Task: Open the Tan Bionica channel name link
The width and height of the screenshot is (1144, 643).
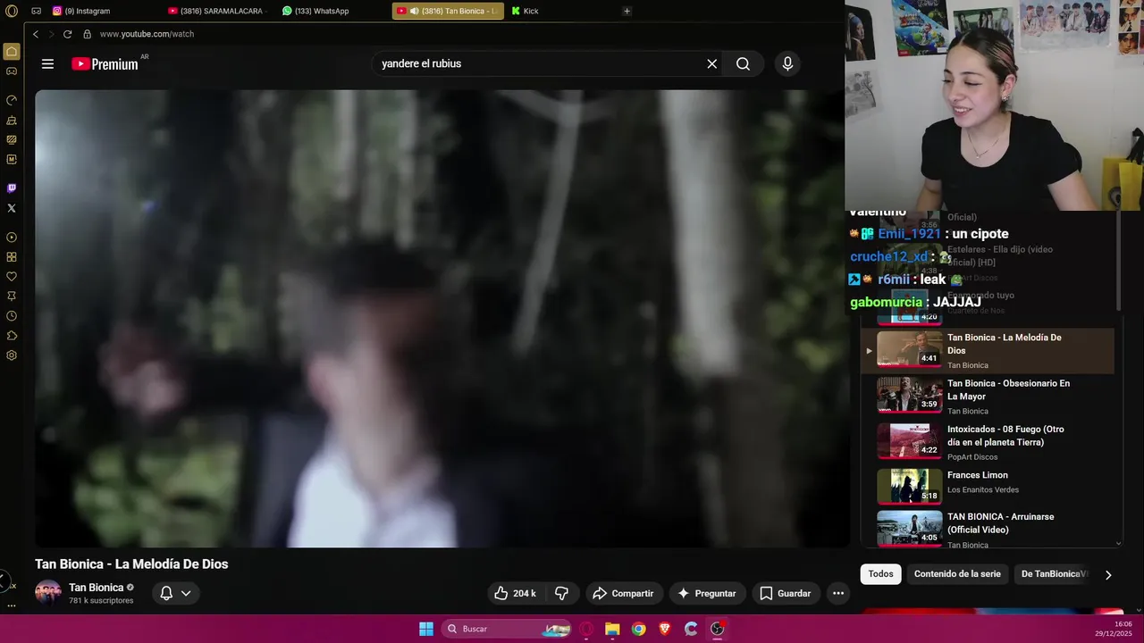Action: click(x=97, y=588)
